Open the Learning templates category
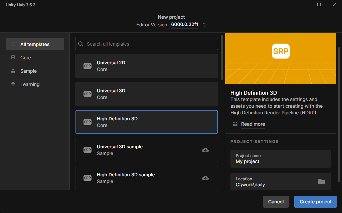This screenshot has height=213, width=342. point(35,84)
